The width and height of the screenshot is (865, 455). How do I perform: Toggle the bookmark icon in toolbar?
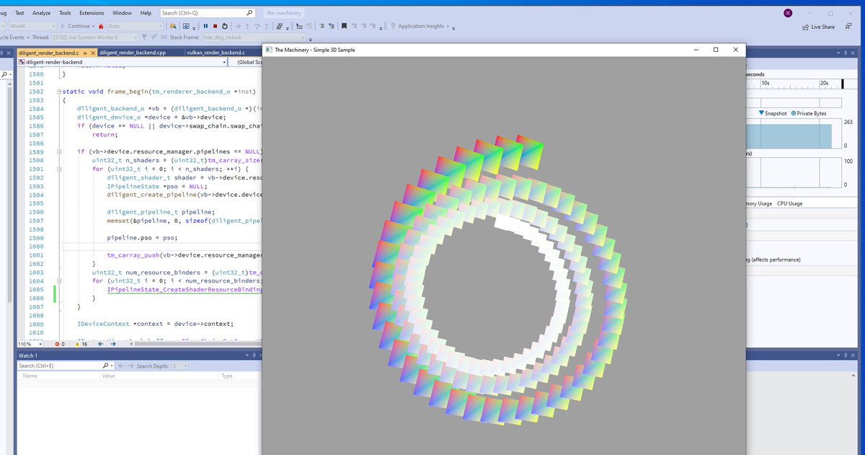pos(344,26)
